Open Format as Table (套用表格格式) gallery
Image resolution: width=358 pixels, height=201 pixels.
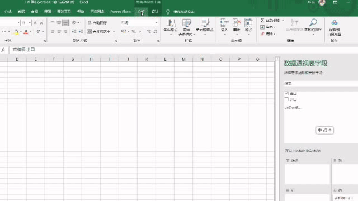(x=187, y=27)
